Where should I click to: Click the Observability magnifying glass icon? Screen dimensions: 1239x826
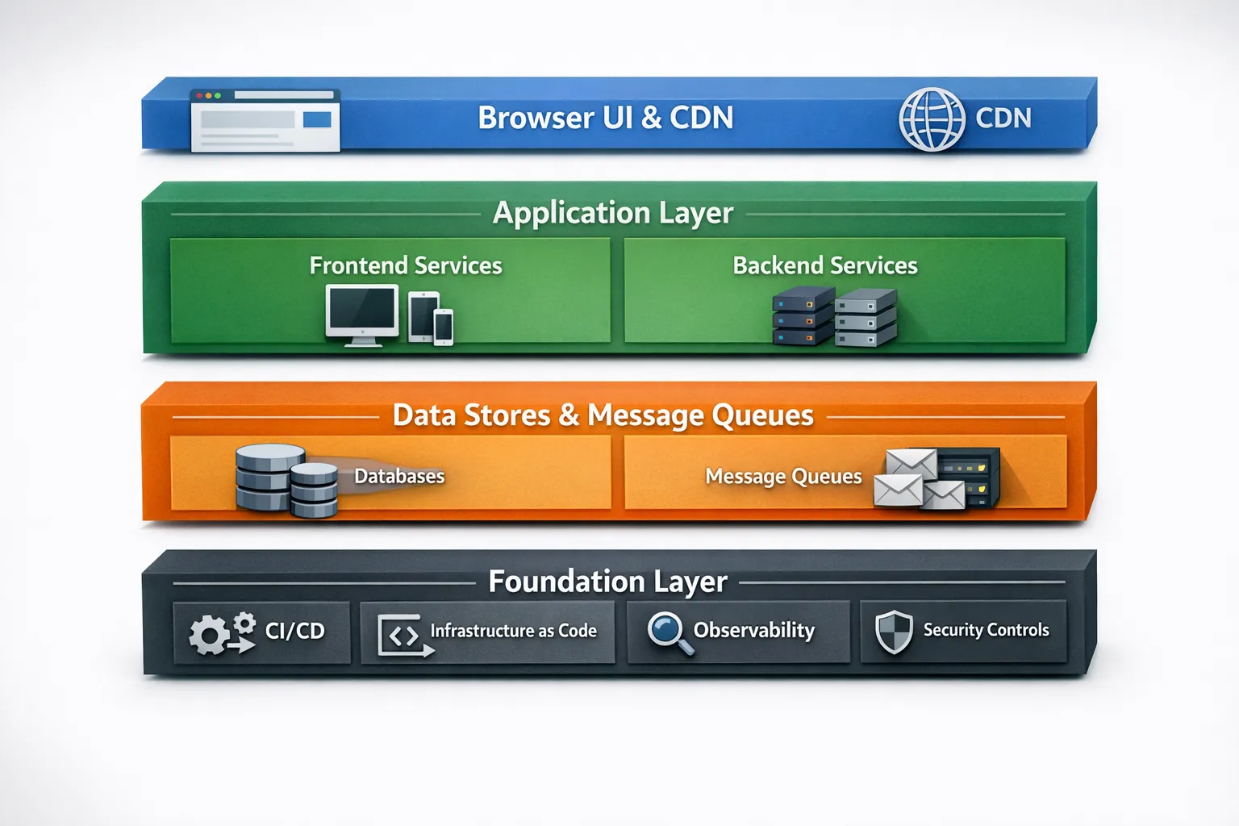point(670,632)
